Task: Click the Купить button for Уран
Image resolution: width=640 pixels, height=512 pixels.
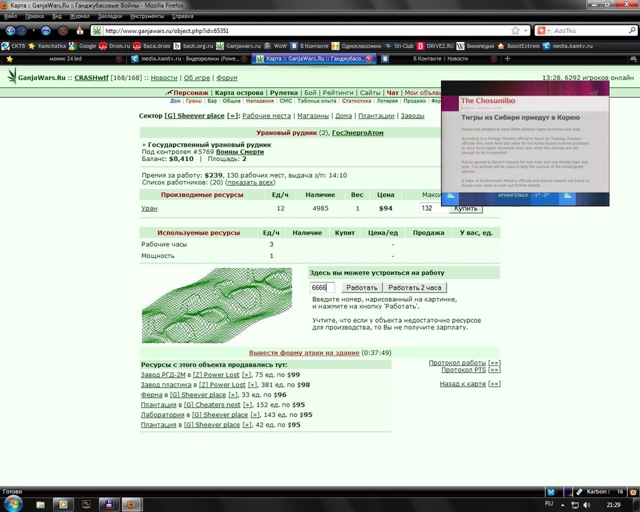Action: coord(466,209)
